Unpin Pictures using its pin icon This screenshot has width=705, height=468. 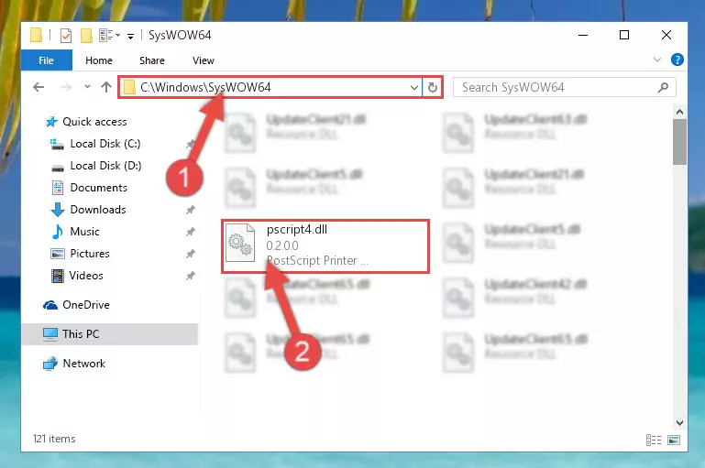190,254
